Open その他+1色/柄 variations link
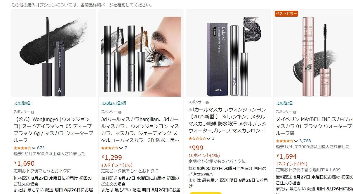The height and width of the screenshot is (194, 353). click(x=114, y=103)
